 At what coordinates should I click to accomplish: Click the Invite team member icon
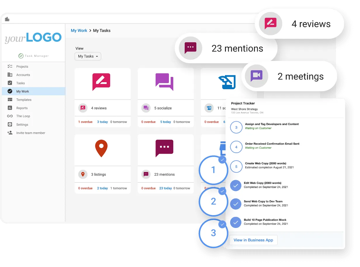tap(10, 133)
